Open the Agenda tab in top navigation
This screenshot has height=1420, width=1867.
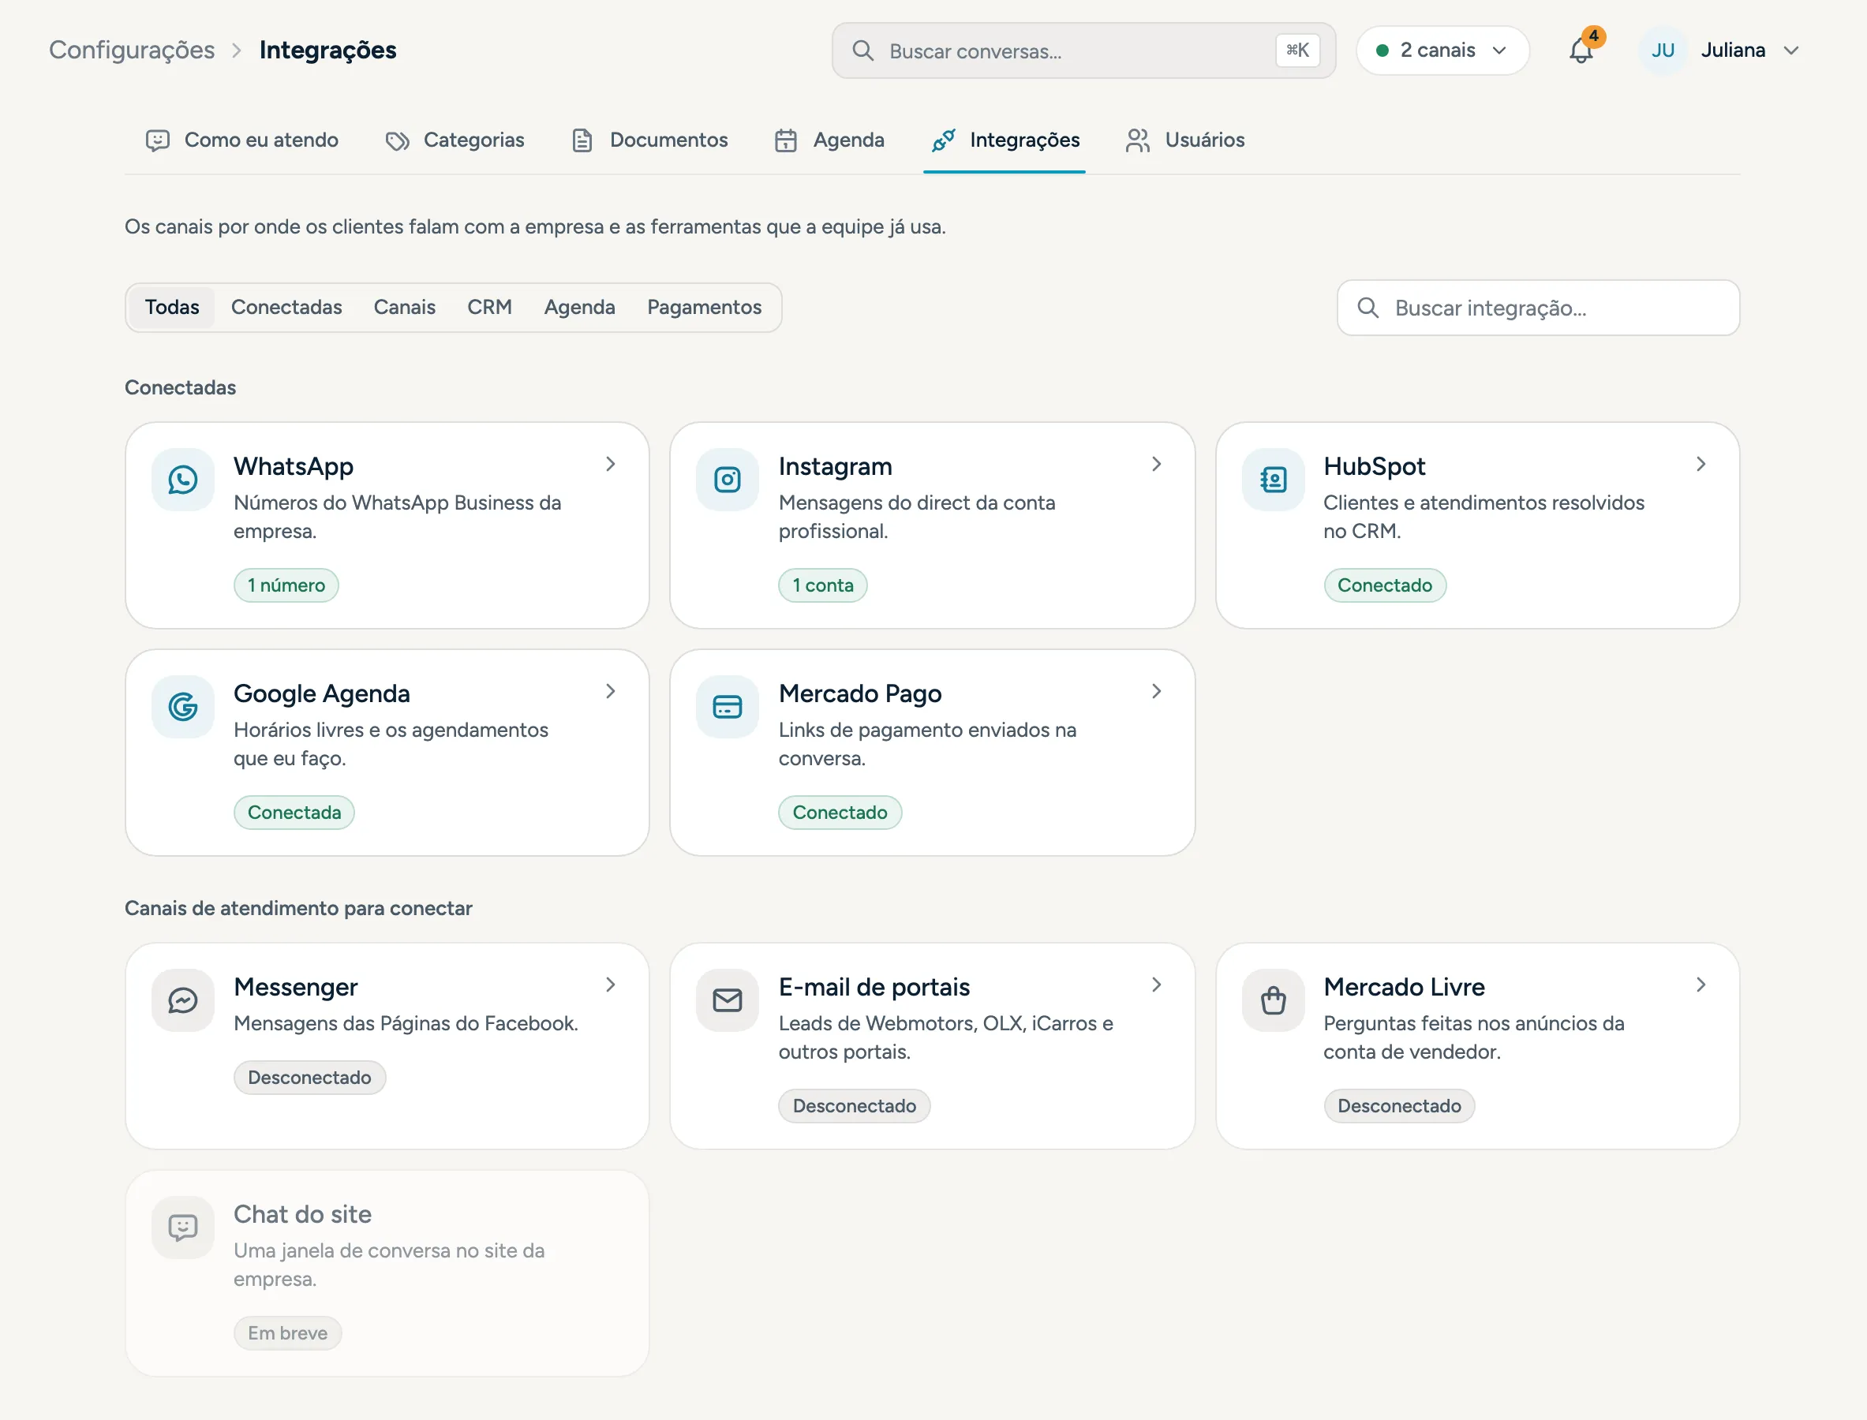tap(829, 140)
